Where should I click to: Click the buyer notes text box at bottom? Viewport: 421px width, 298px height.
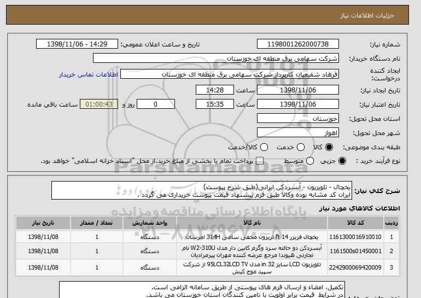[x=202, y=290]
